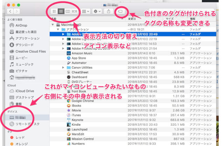Sort by the サイズ column header
Image resolution: width=224 pixels, height=146 pixels.
click(x=170, y=19)
